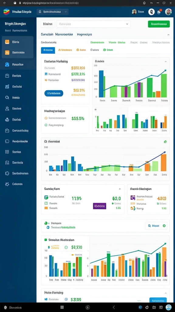Select the blue person icon in sidebar
This screenshot has height=312, width=175.
7,65
